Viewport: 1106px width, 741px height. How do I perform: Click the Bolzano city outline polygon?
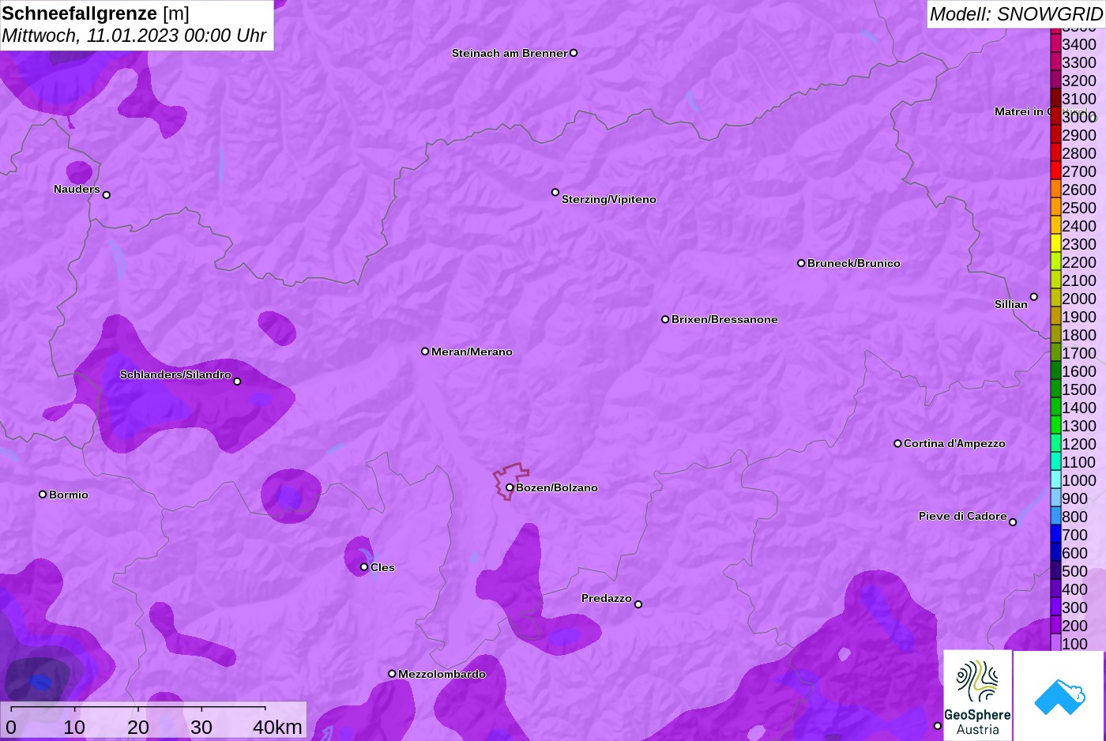(x=511, y=480)
